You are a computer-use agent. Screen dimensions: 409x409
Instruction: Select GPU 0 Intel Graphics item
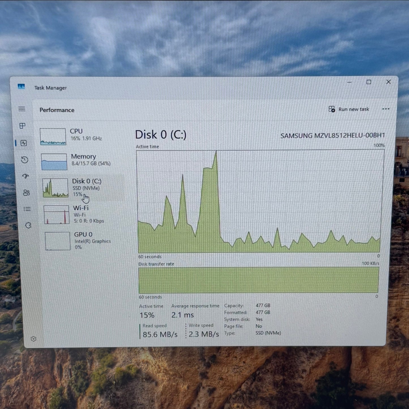(x=85, y=241)
